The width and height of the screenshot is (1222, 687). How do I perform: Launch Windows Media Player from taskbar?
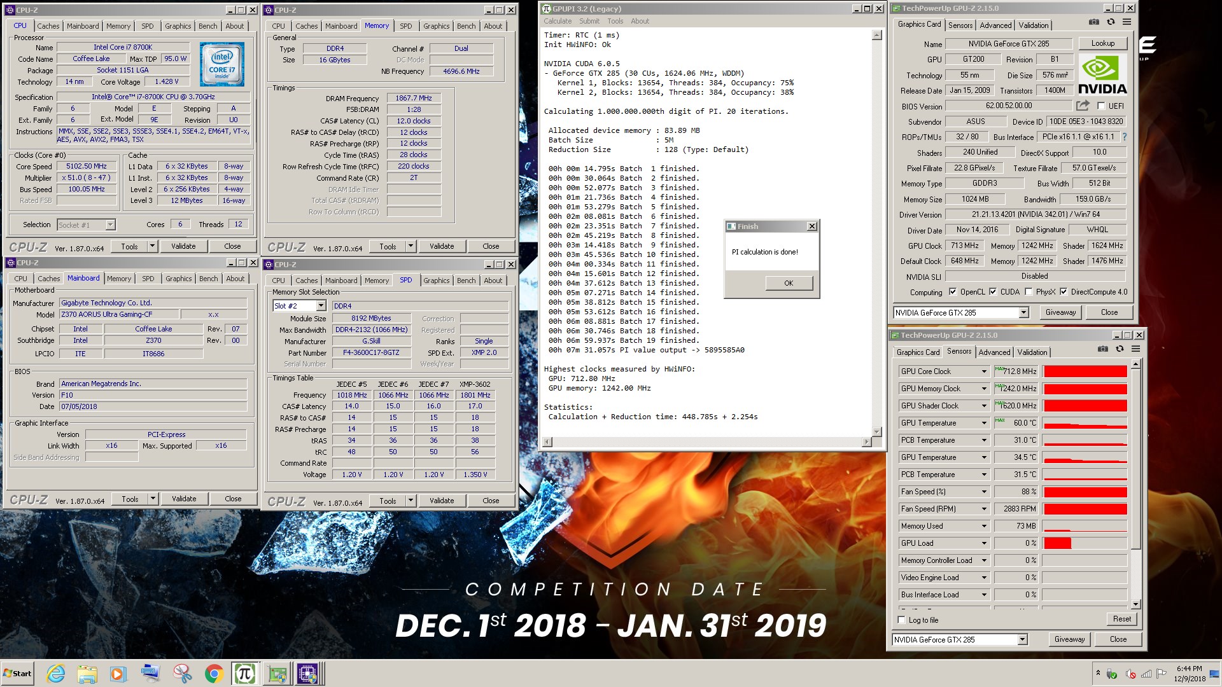click(x=118, y=674)
